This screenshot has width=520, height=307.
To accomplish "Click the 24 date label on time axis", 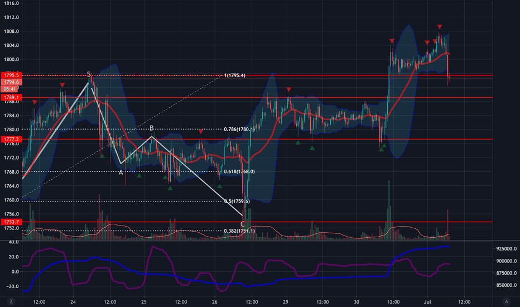I will 73,301.
